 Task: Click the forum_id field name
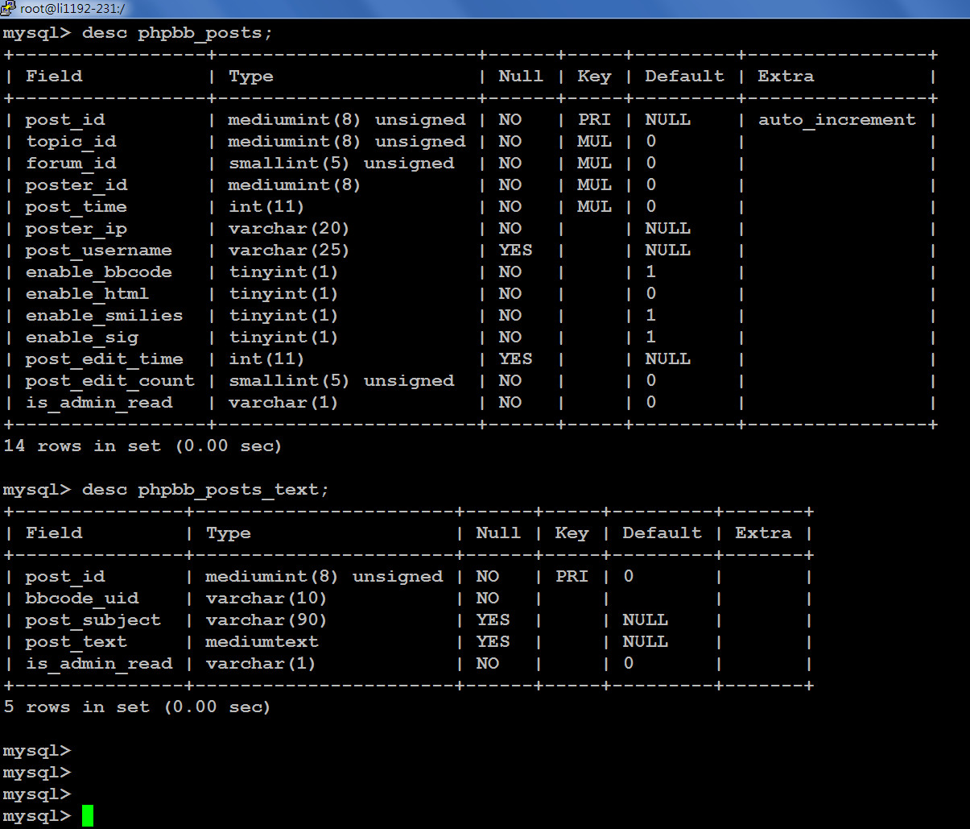71,164
